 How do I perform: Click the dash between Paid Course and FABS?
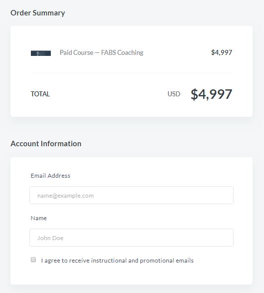pos(97,53)
